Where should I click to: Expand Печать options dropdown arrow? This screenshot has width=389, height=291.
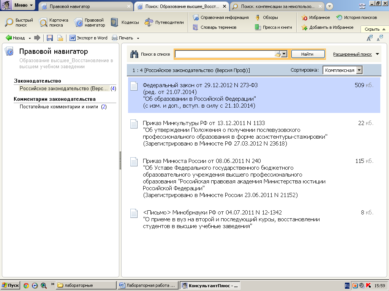(x=138, y=38)
